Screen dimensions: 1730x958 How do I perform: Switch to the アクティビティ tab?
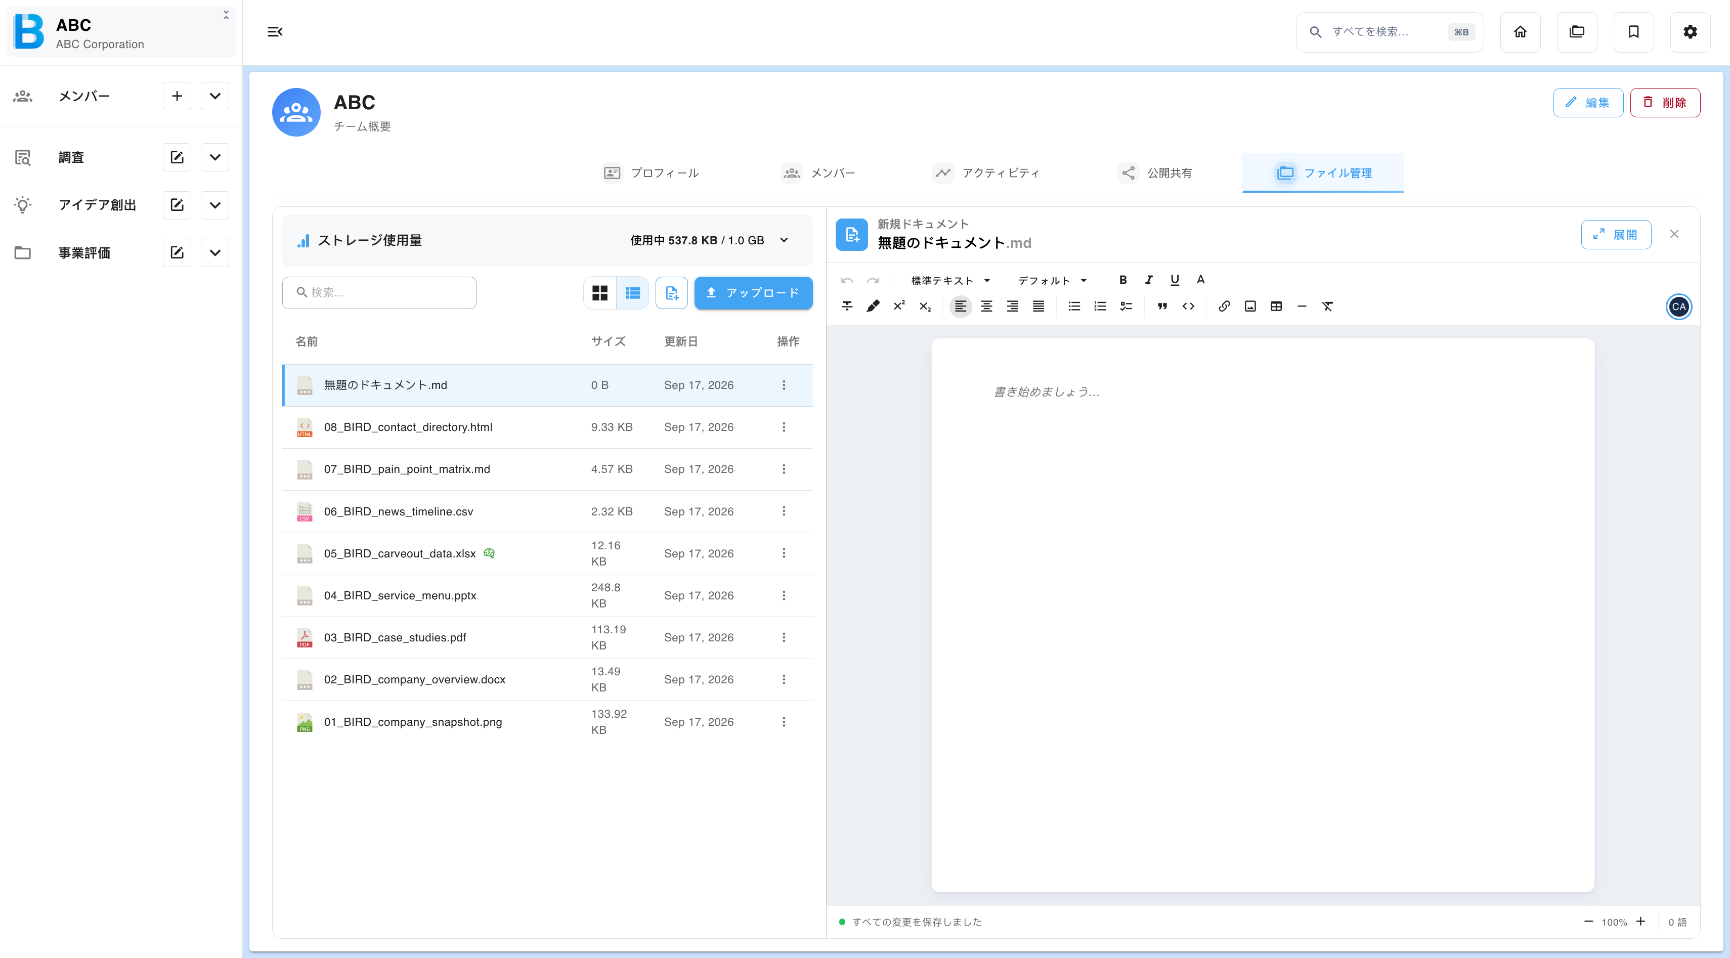click(986, 172)
